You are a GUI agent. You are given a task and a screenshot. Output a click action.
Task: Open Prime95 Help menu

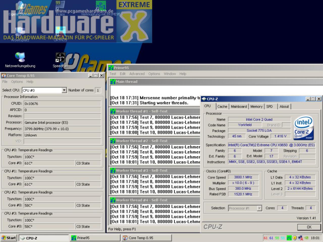click(183, 74)
